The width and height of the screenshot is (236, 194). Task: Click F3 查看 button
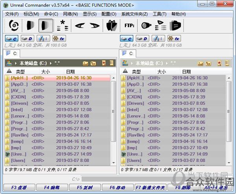[19, 187]
